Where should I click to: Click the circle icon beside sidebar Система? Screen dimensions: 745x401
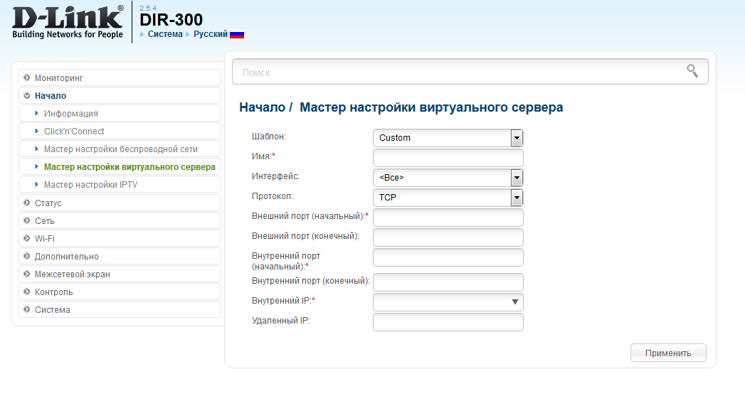tap(27, 309)
